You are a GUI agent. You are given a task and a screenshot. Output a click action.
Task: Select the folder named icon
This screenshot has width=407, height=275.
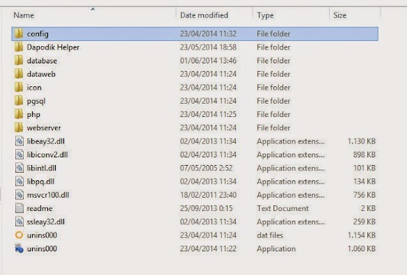[34, 88]
